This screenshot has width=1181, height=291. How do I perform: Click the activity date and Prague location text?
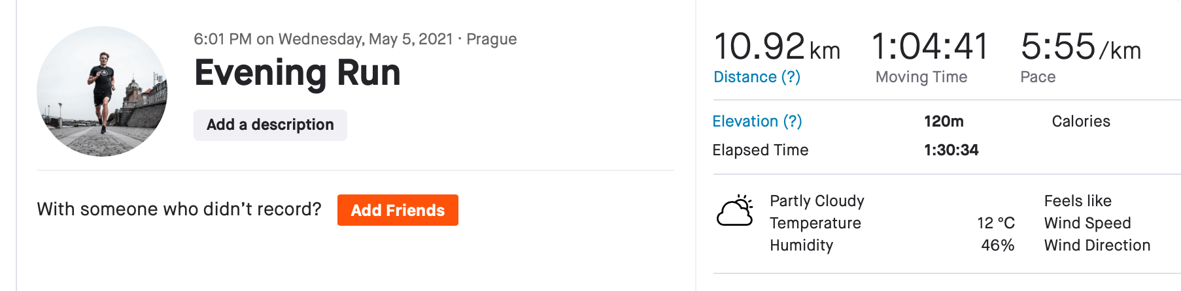[x=355, y=39]
